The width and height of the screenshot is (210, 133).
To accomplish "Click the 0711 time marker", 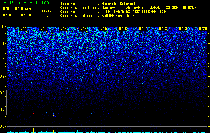I will tap(23, 29).
